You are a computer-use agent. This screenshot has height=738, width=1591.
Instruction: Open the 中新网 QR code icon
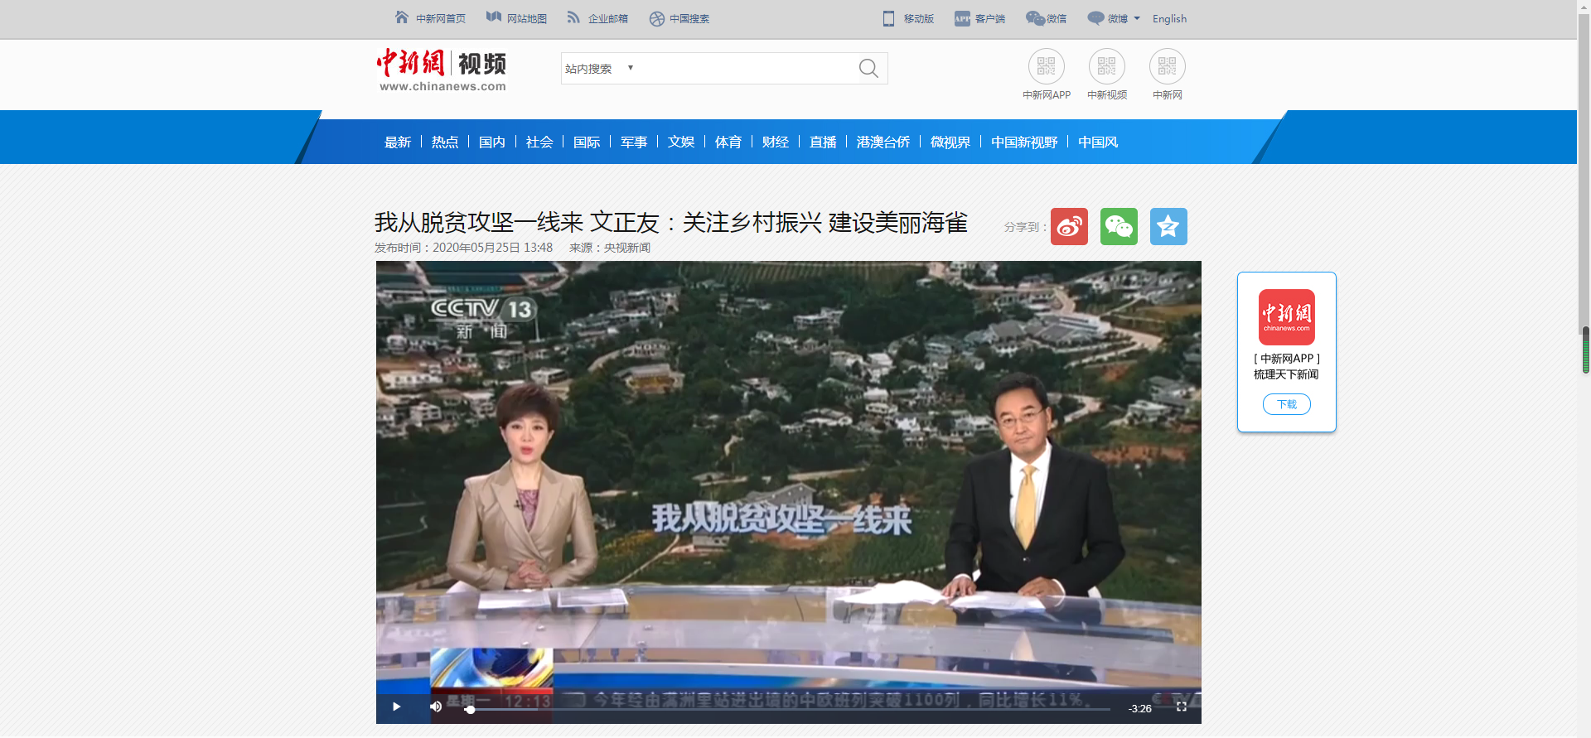click(1168, 66)
